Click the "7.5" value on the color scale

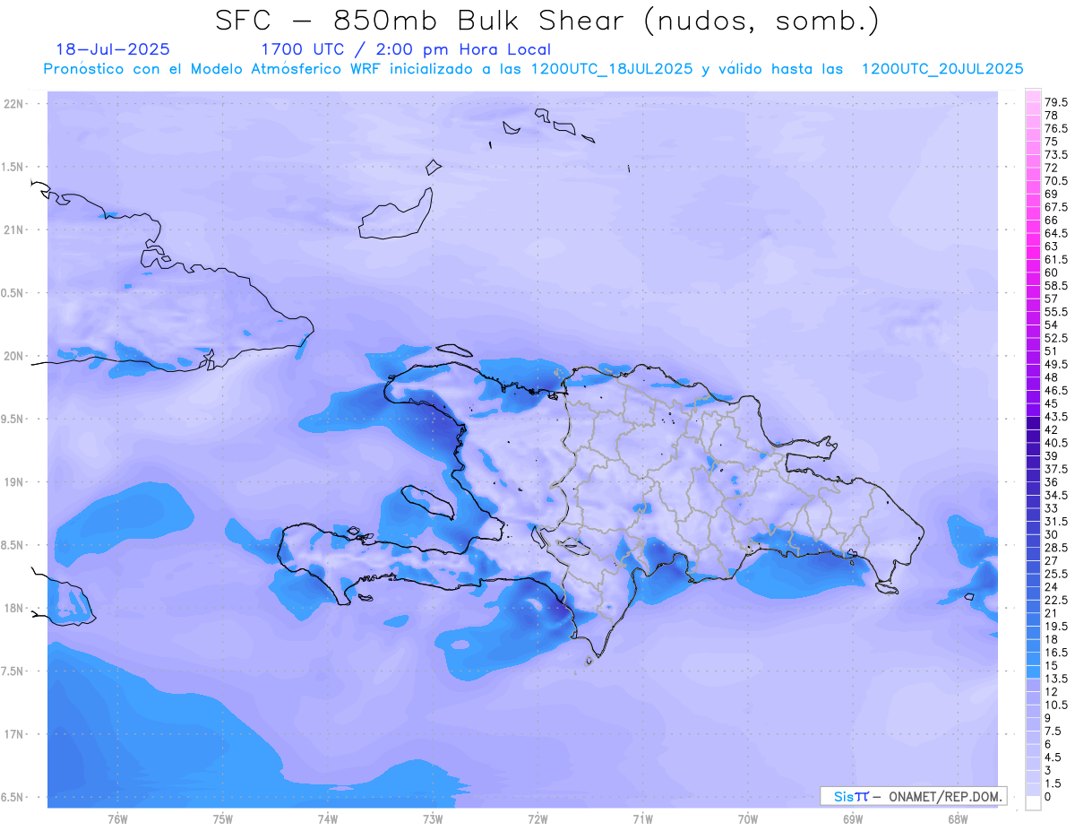[1053, 731]
